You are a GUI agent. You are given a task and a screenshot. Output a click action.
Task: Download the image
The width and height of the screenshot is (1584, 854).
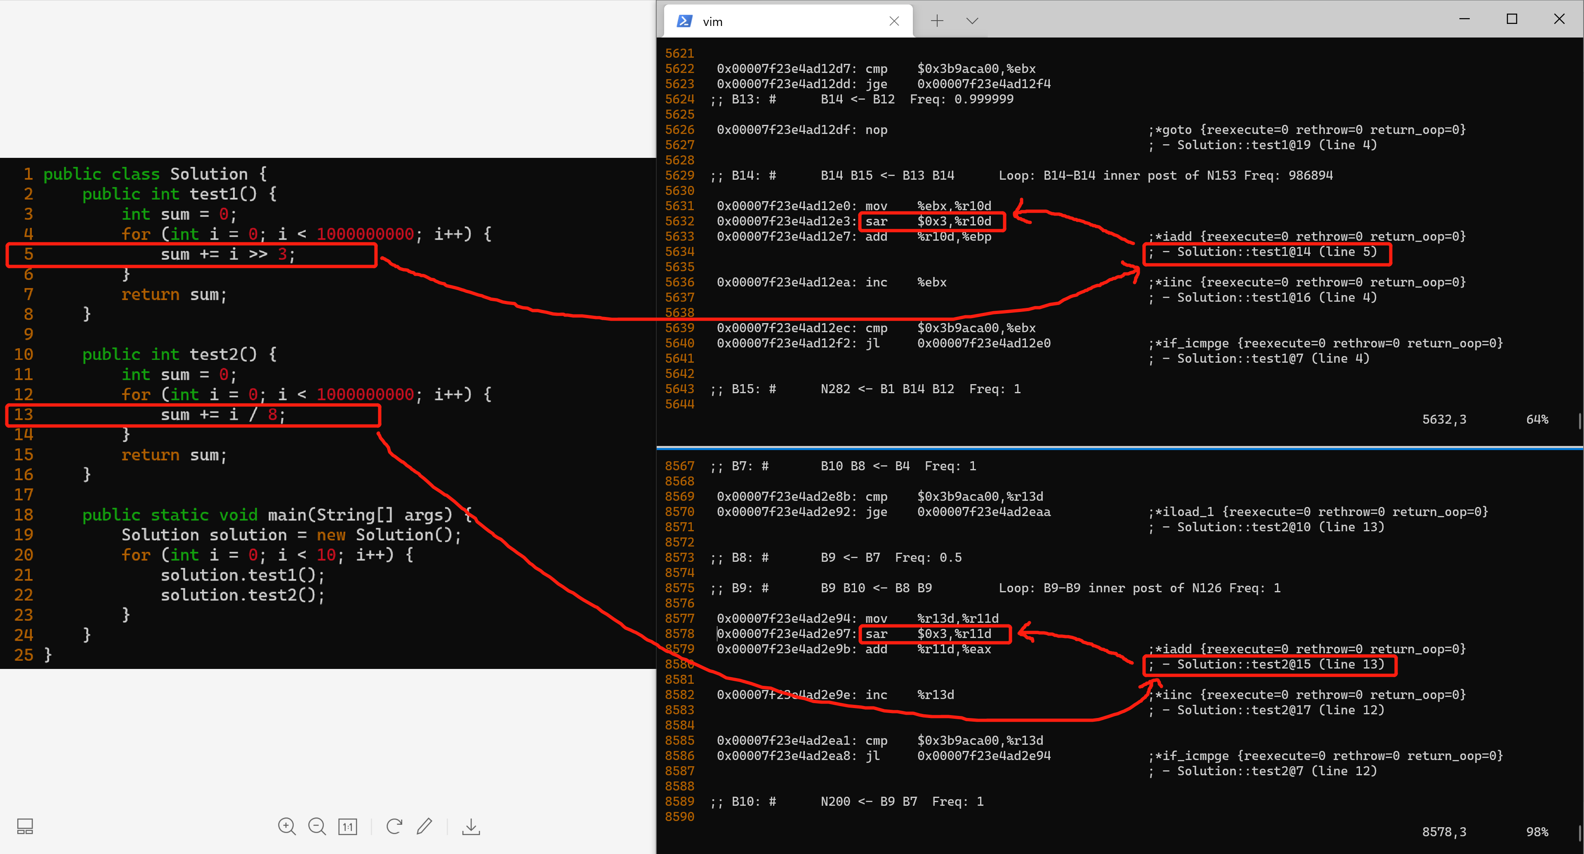tap(471, 826)
